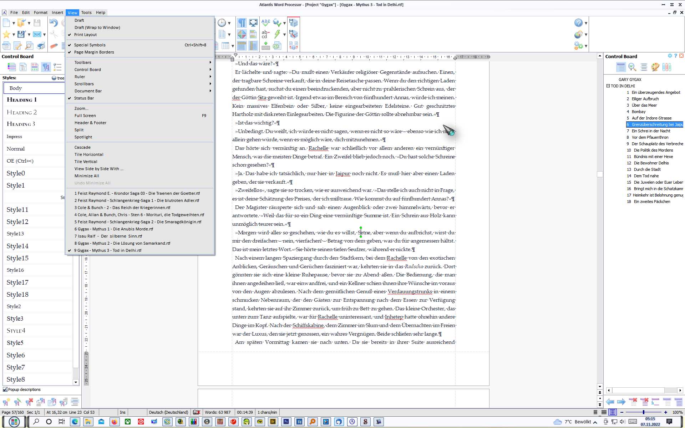
Task: Toggle the Status Bar menu option
Action: [84, 98]
